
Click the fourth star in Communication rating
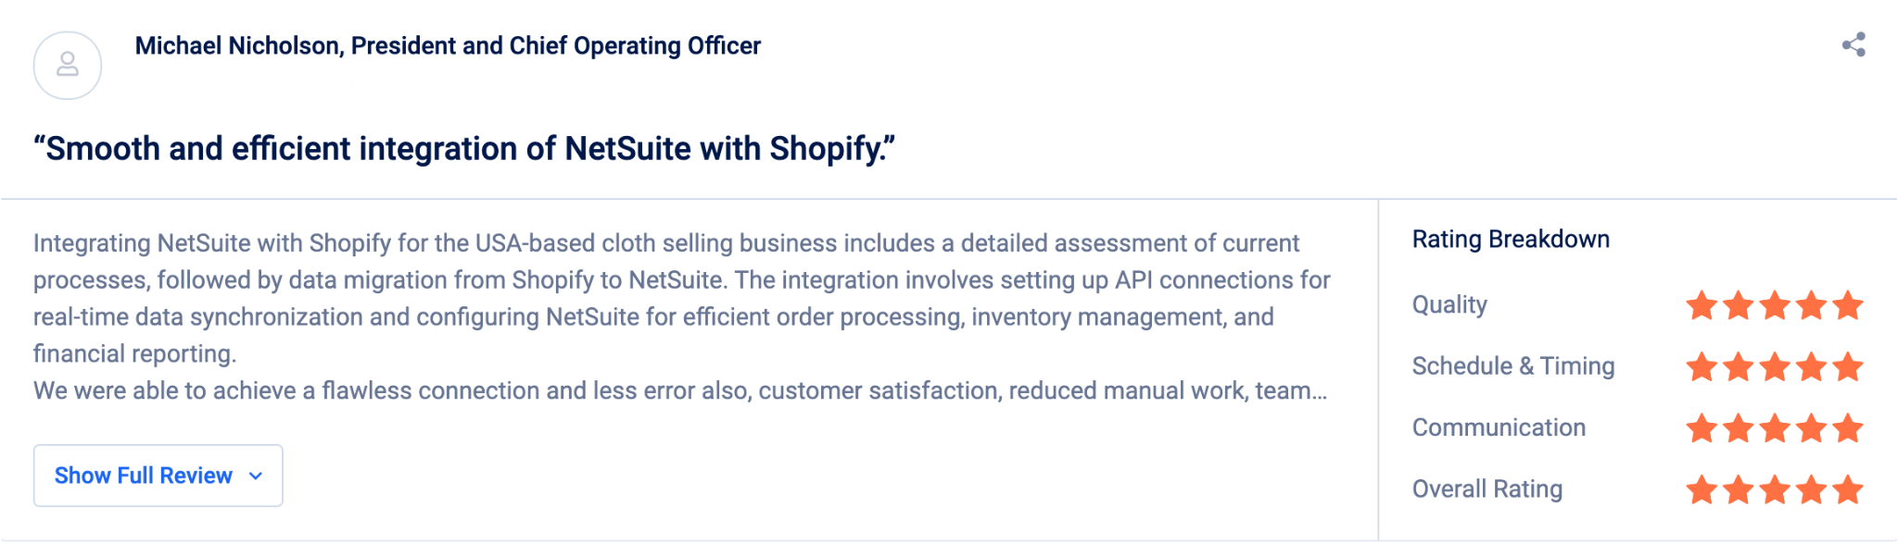click(1811, 428)
